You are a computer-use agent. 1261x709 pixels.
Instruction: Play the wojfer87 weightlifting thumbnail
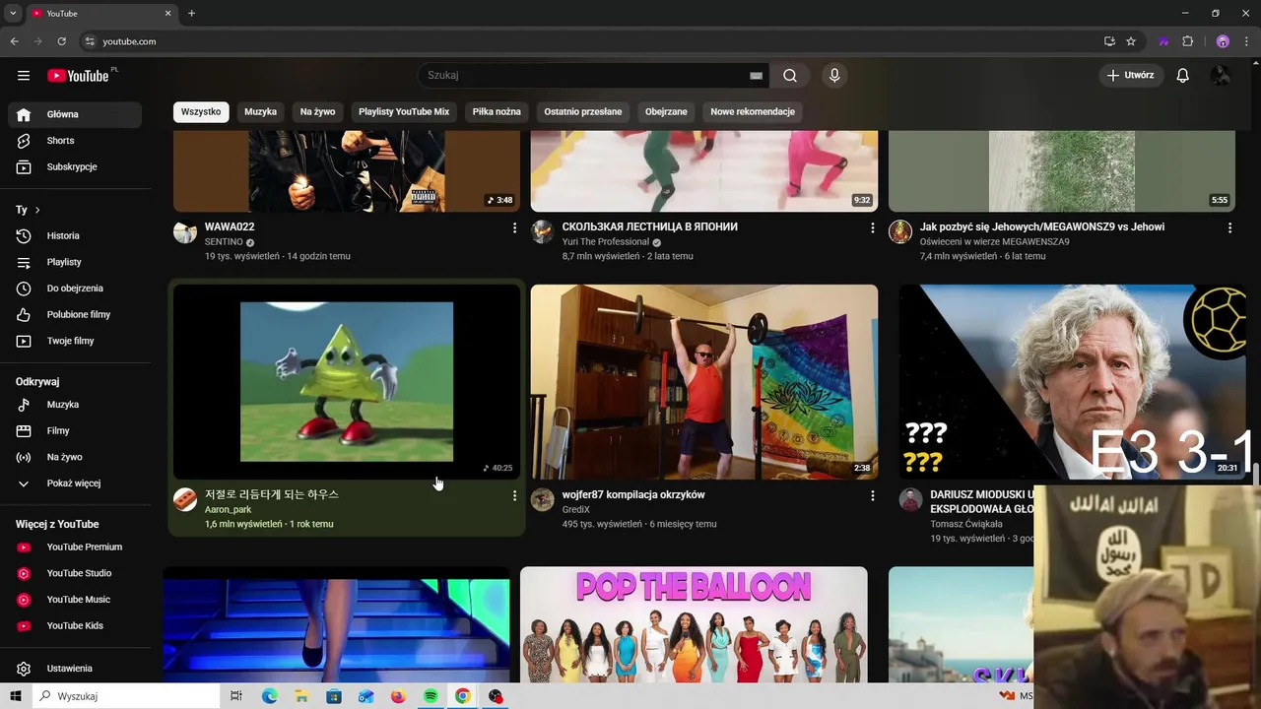pyautogui.click(x=704, y=382)
